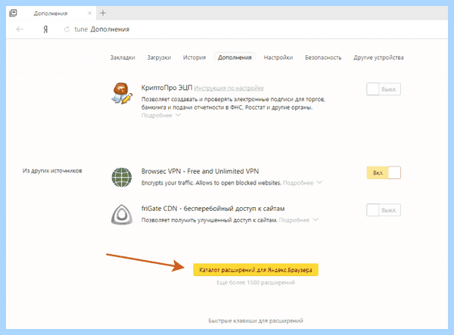Enable the КриптоПро ЭЦП toggle

[384, 89]
